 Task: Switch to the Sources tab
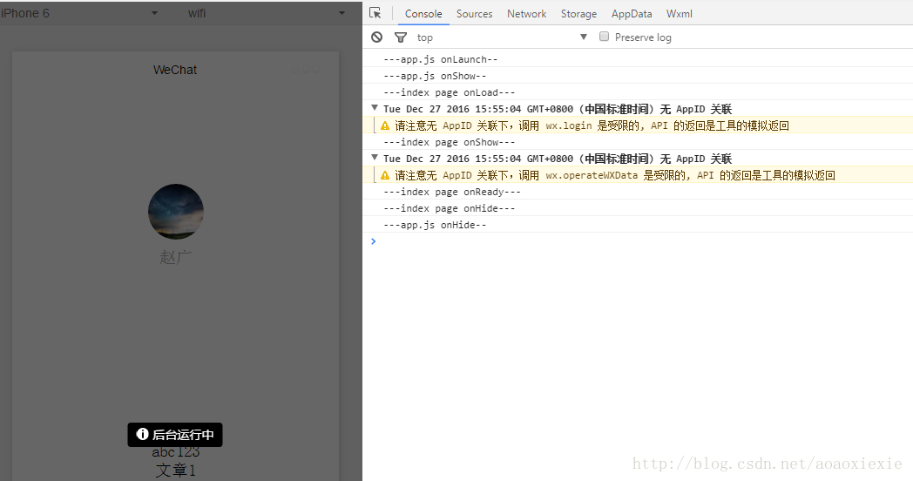click(x=474, y=13)
